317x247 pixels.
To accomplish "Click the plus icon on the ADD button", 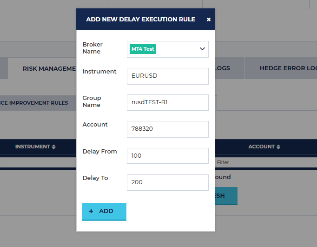I will [x=91, y=211].
